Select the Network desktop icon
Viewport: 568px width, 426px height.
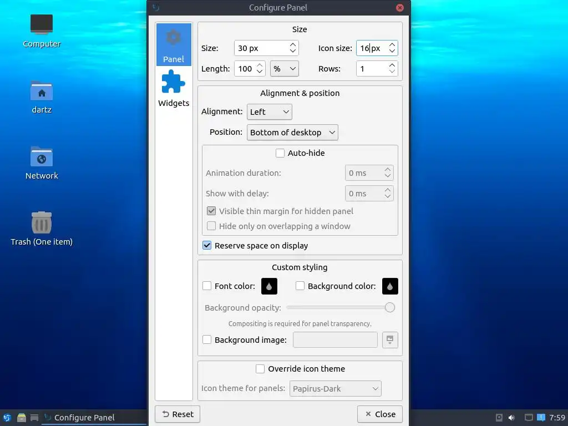point(42,163)
